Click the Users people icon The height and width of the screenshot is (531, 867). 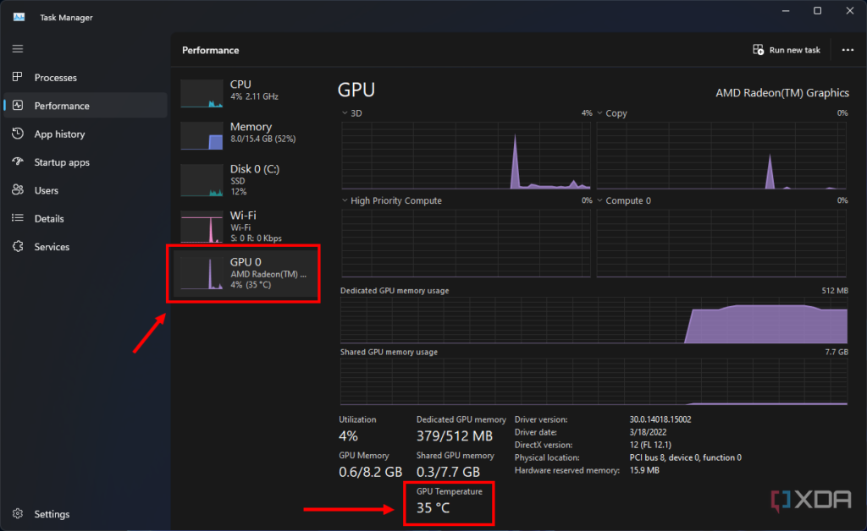(18, 190)
